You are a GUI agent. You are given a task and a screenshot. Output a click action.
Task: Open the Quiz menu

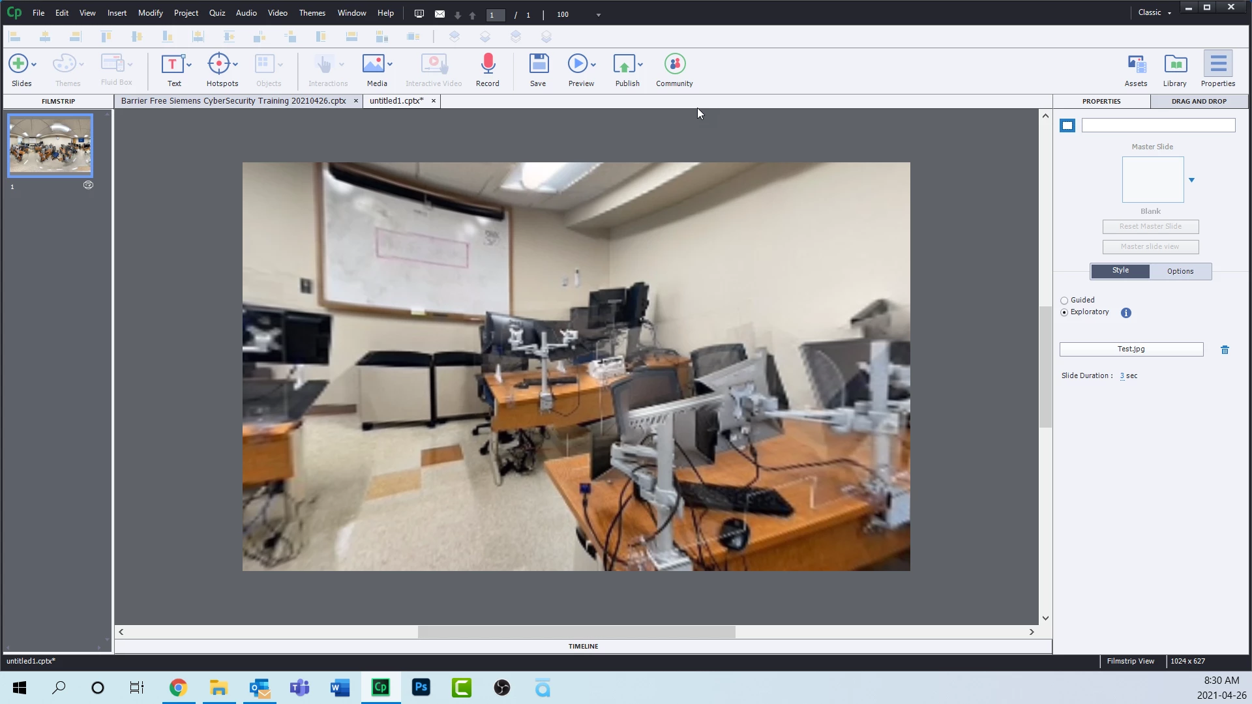[x=216, y=13]
